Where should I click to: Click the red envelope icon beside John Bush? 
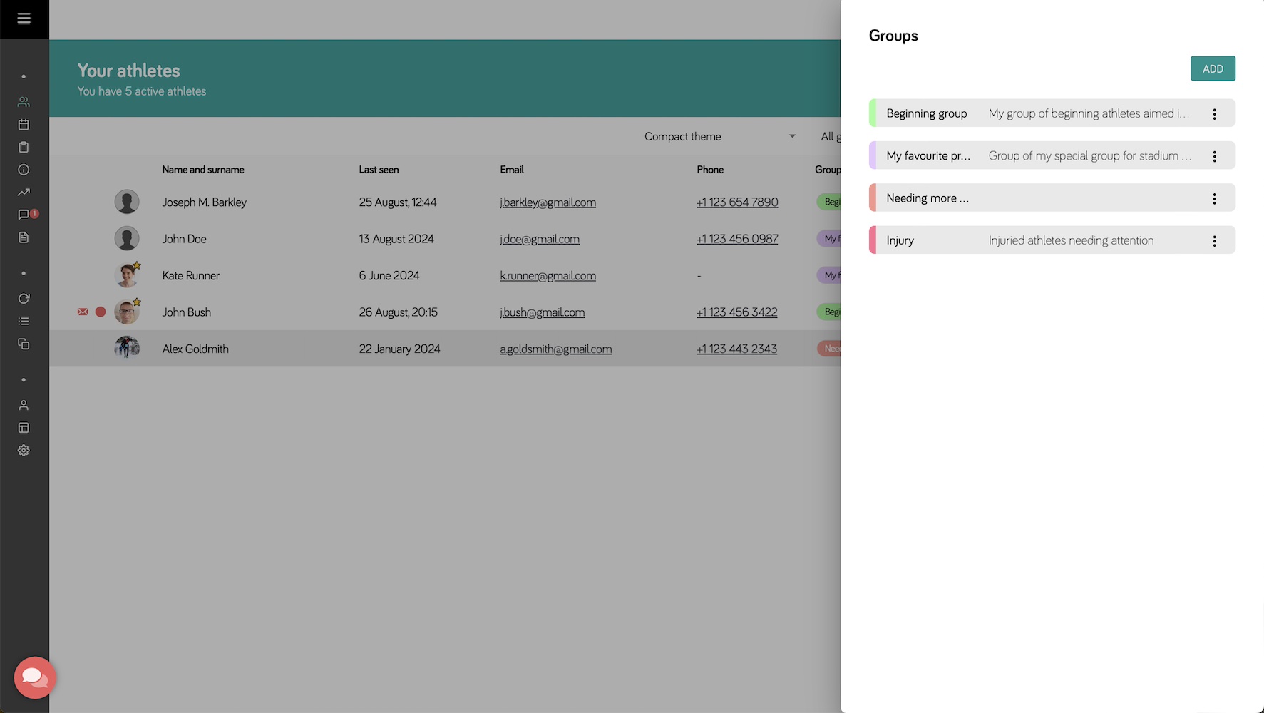click(83, 312)
